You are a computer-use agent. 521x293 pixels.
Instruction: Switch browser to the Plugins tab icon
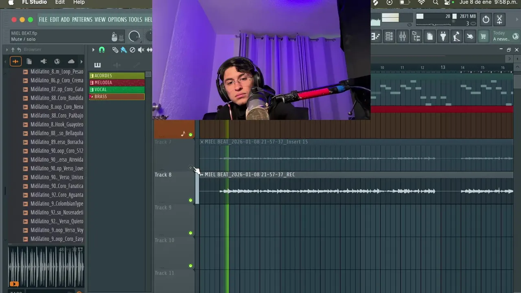[x=44, y=61]
